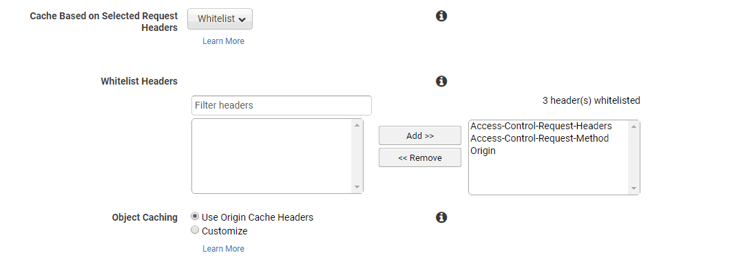Image resolution: width=743 pixels, height=264 pixels.
Task: Click up arrow of available headers list scrollbar
Action: pyautogui.click(x=357, y=125)
